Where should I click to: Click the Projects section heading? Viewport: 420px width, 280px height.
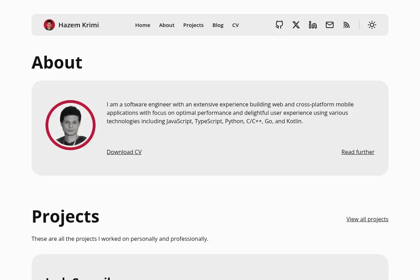[x=65, y=216]
